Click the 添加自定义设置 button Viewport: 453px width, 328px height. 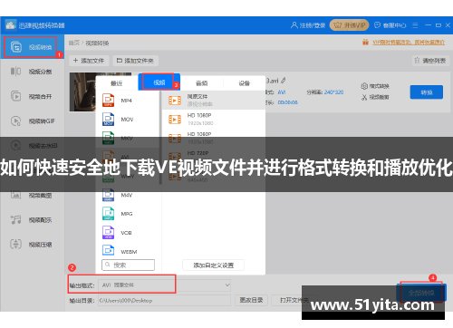coord(213,265)
